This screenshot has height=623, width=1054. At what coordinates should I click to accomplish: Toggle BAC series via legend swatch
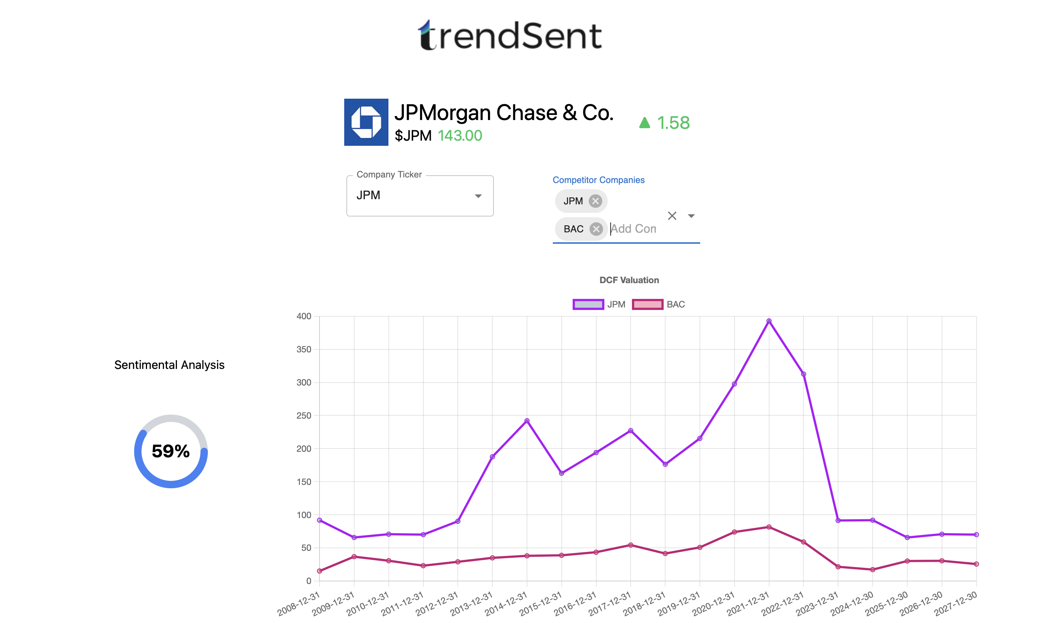648,305
